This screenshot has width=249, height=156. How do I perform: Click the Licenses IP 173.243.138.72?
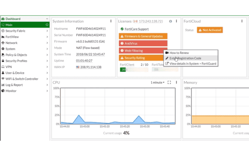click(151, 21)
